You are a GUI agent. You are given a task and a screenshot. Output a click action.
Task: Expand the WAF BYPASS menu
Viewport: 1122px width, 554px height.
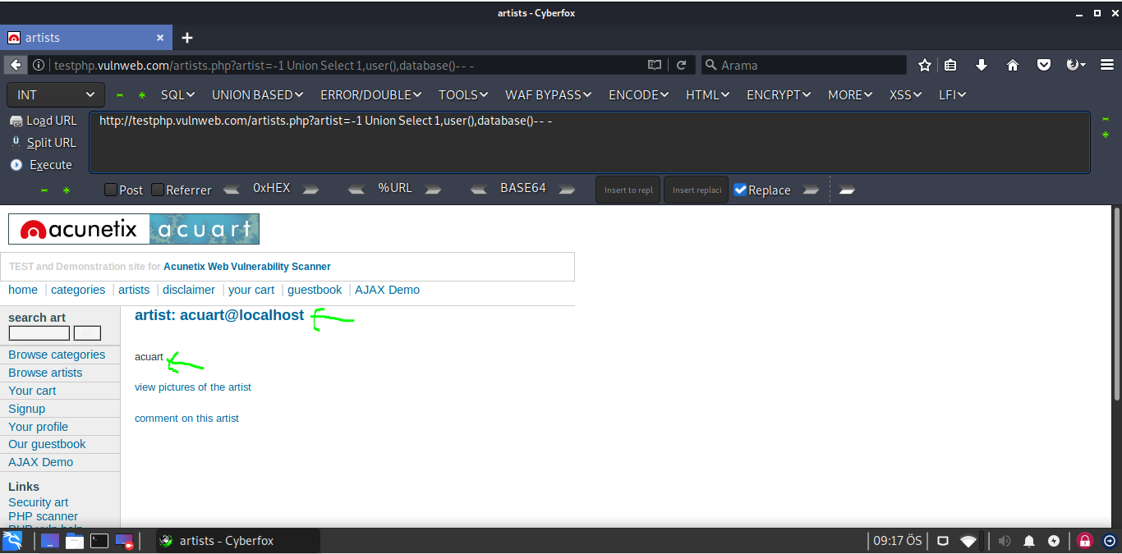pyautogui.click(x=548, y=95)
